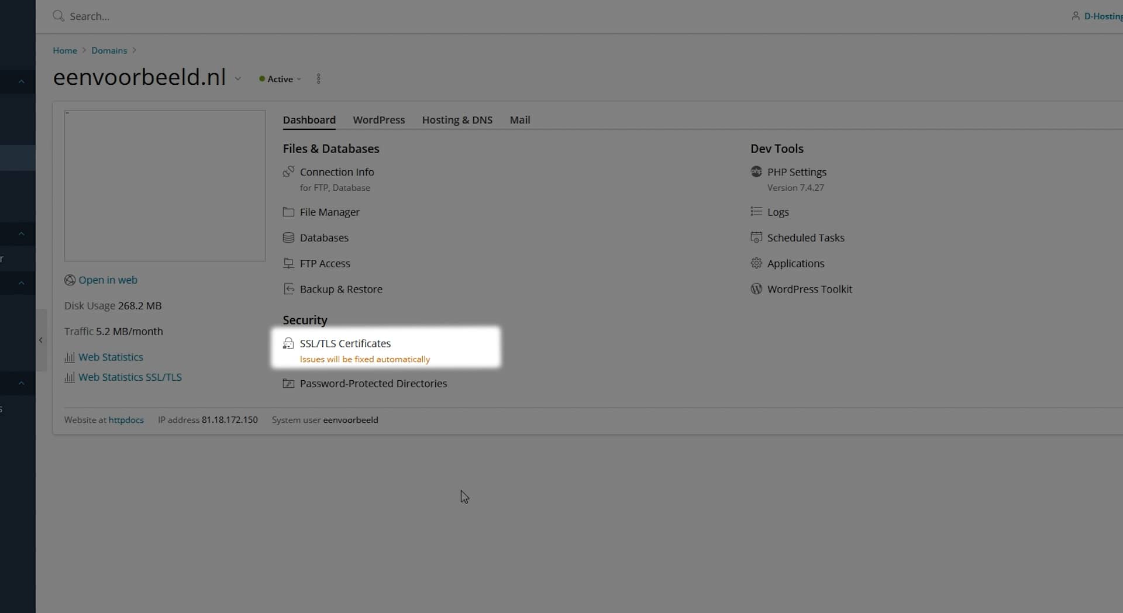The height and width of the screenshot is (613, 1123).
Task: Switch to the Hosting & DNS tab
Action: [x=457, y=120]
